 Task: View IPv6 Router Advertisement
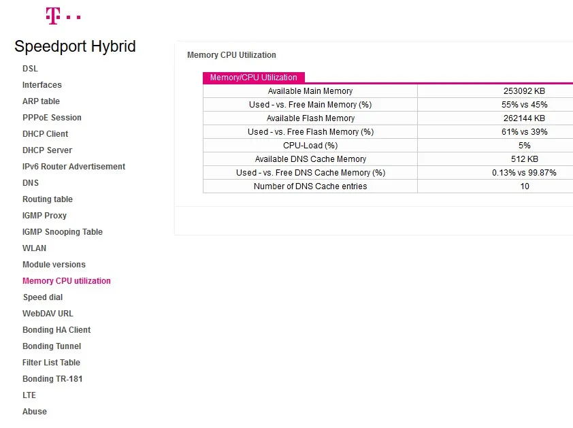click(73, 167)
